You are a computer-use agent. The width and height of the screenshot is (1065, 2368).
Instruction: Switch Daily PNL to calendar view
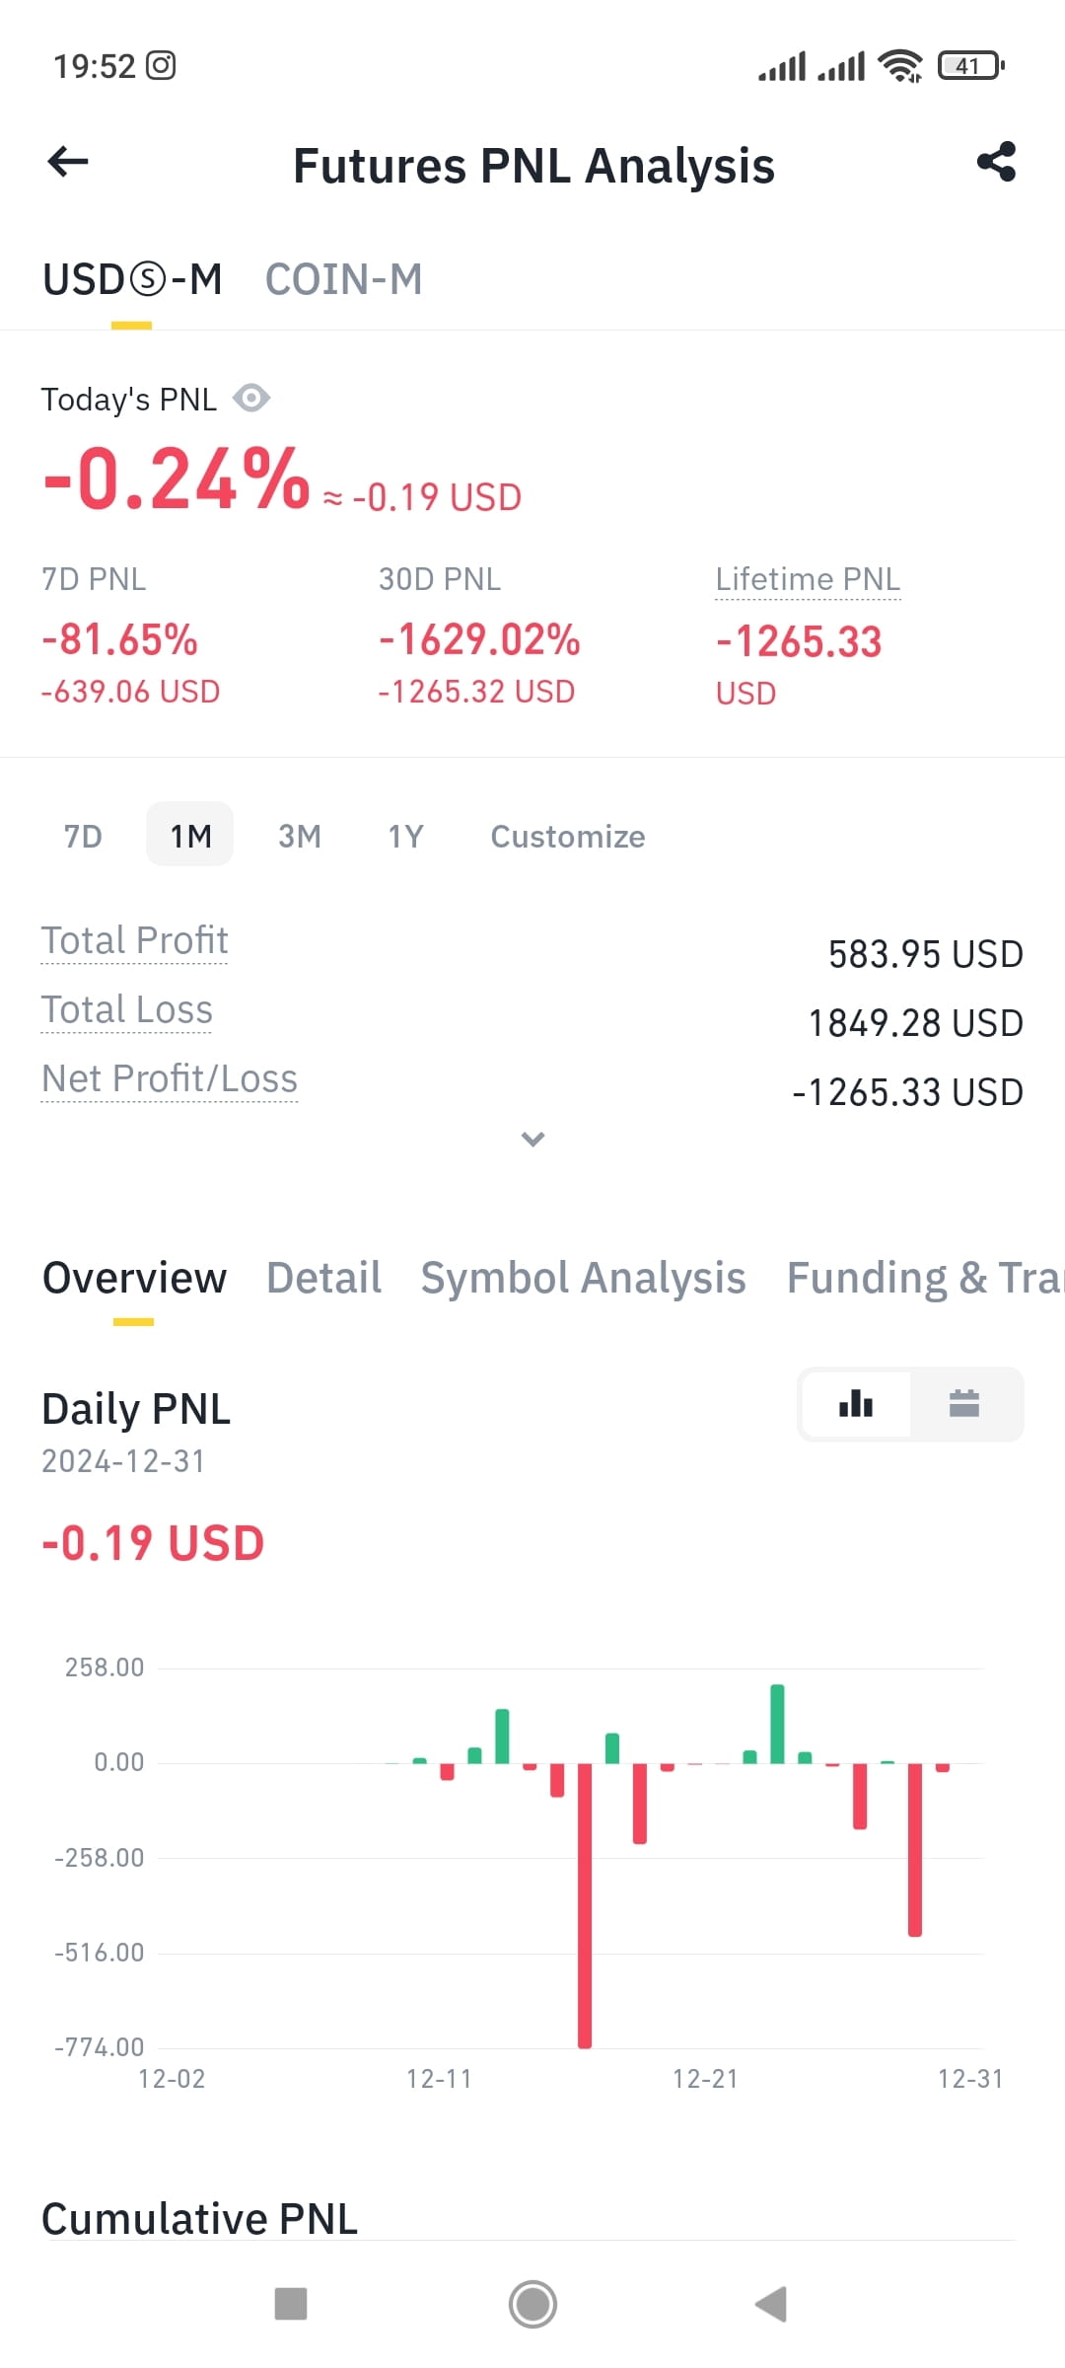coord(964,1404)
